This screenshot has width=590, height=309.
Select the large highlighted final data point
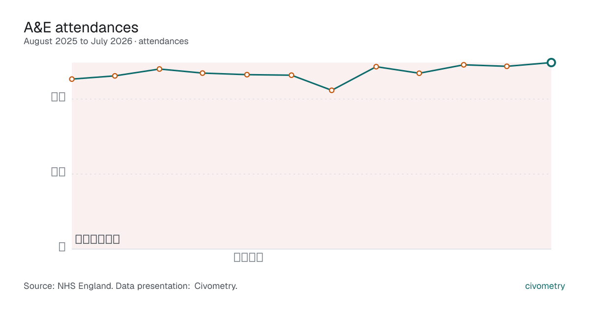551,62
